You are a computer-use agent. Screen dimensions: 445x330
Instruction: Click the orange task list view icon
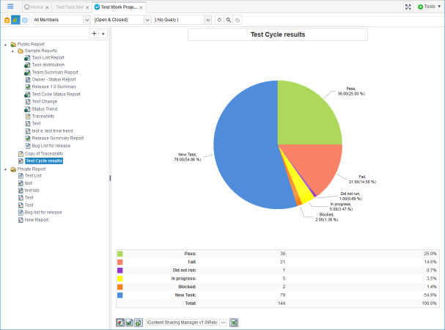(x=7, y=20)
